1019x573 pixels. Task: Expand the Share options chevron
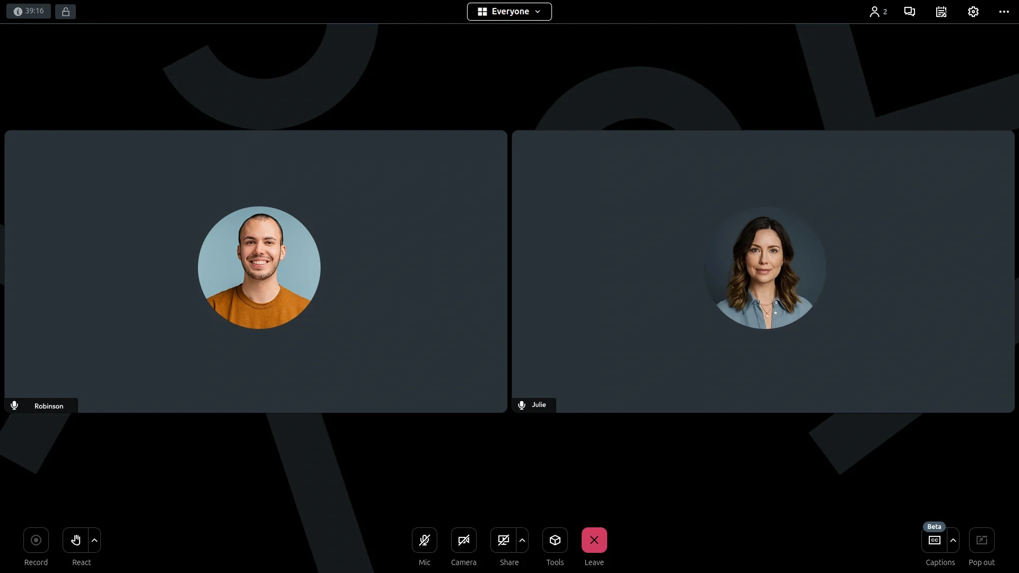(x=522, y=540)
